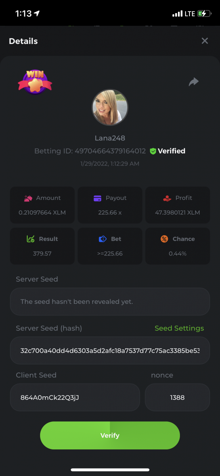Open Lana248's profile photo
Image resolution: width=220 pixels, height=476 pixels.
110,107
